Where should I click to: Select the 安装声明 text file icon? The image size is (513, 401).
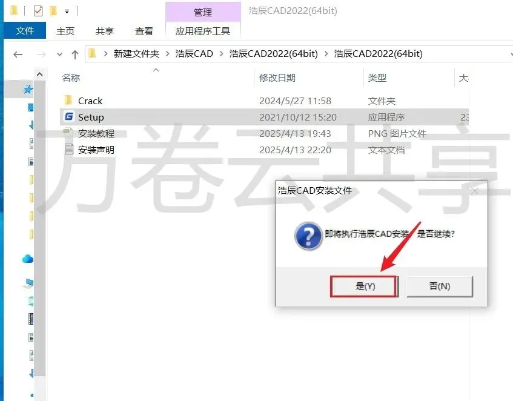click(68, 149)
